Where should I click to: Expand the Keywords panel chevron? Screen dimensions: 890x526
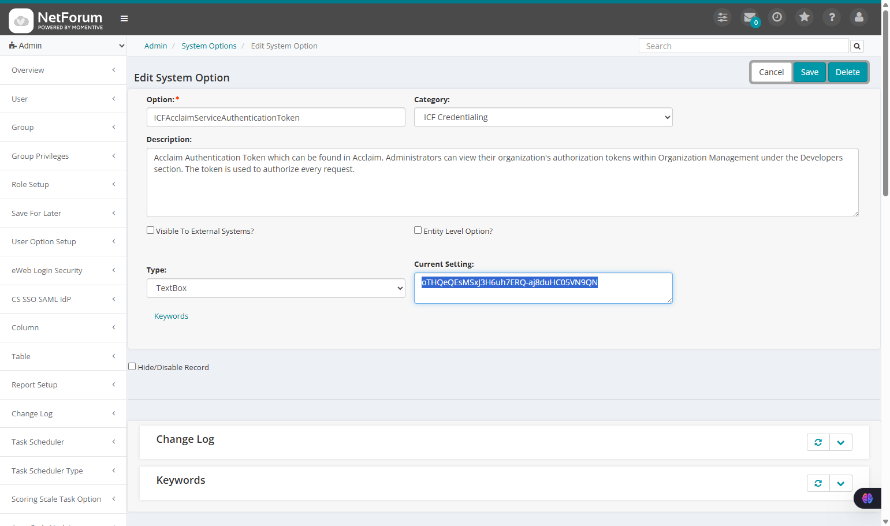[x=841, y=483]
